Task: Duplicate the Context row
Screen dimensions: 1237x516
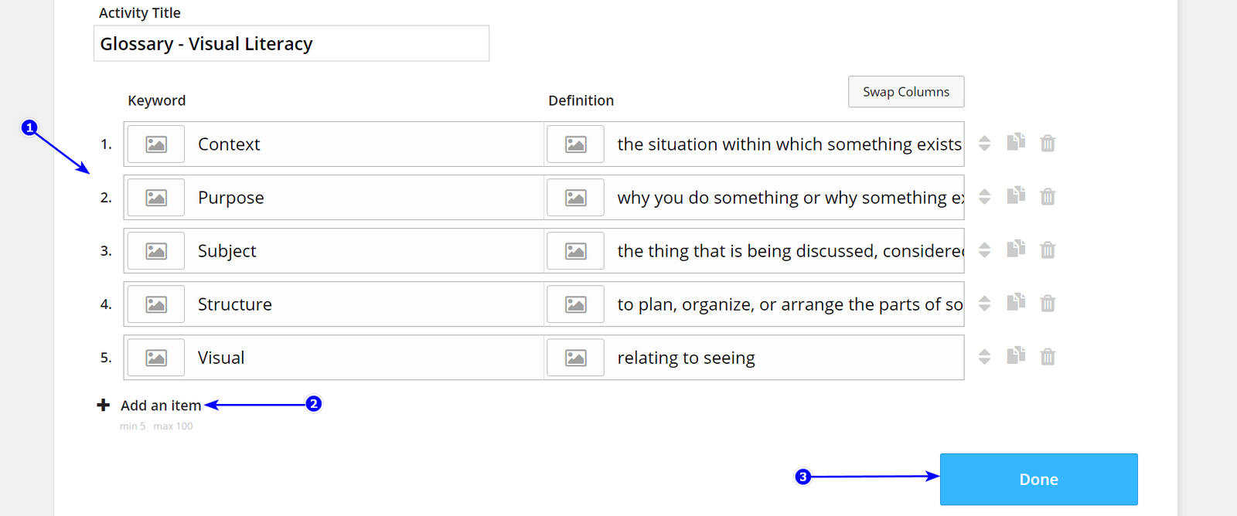Action: [1016, 142]
